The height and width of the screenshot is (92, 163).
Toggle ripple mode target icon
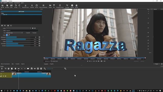pos(38,68)
